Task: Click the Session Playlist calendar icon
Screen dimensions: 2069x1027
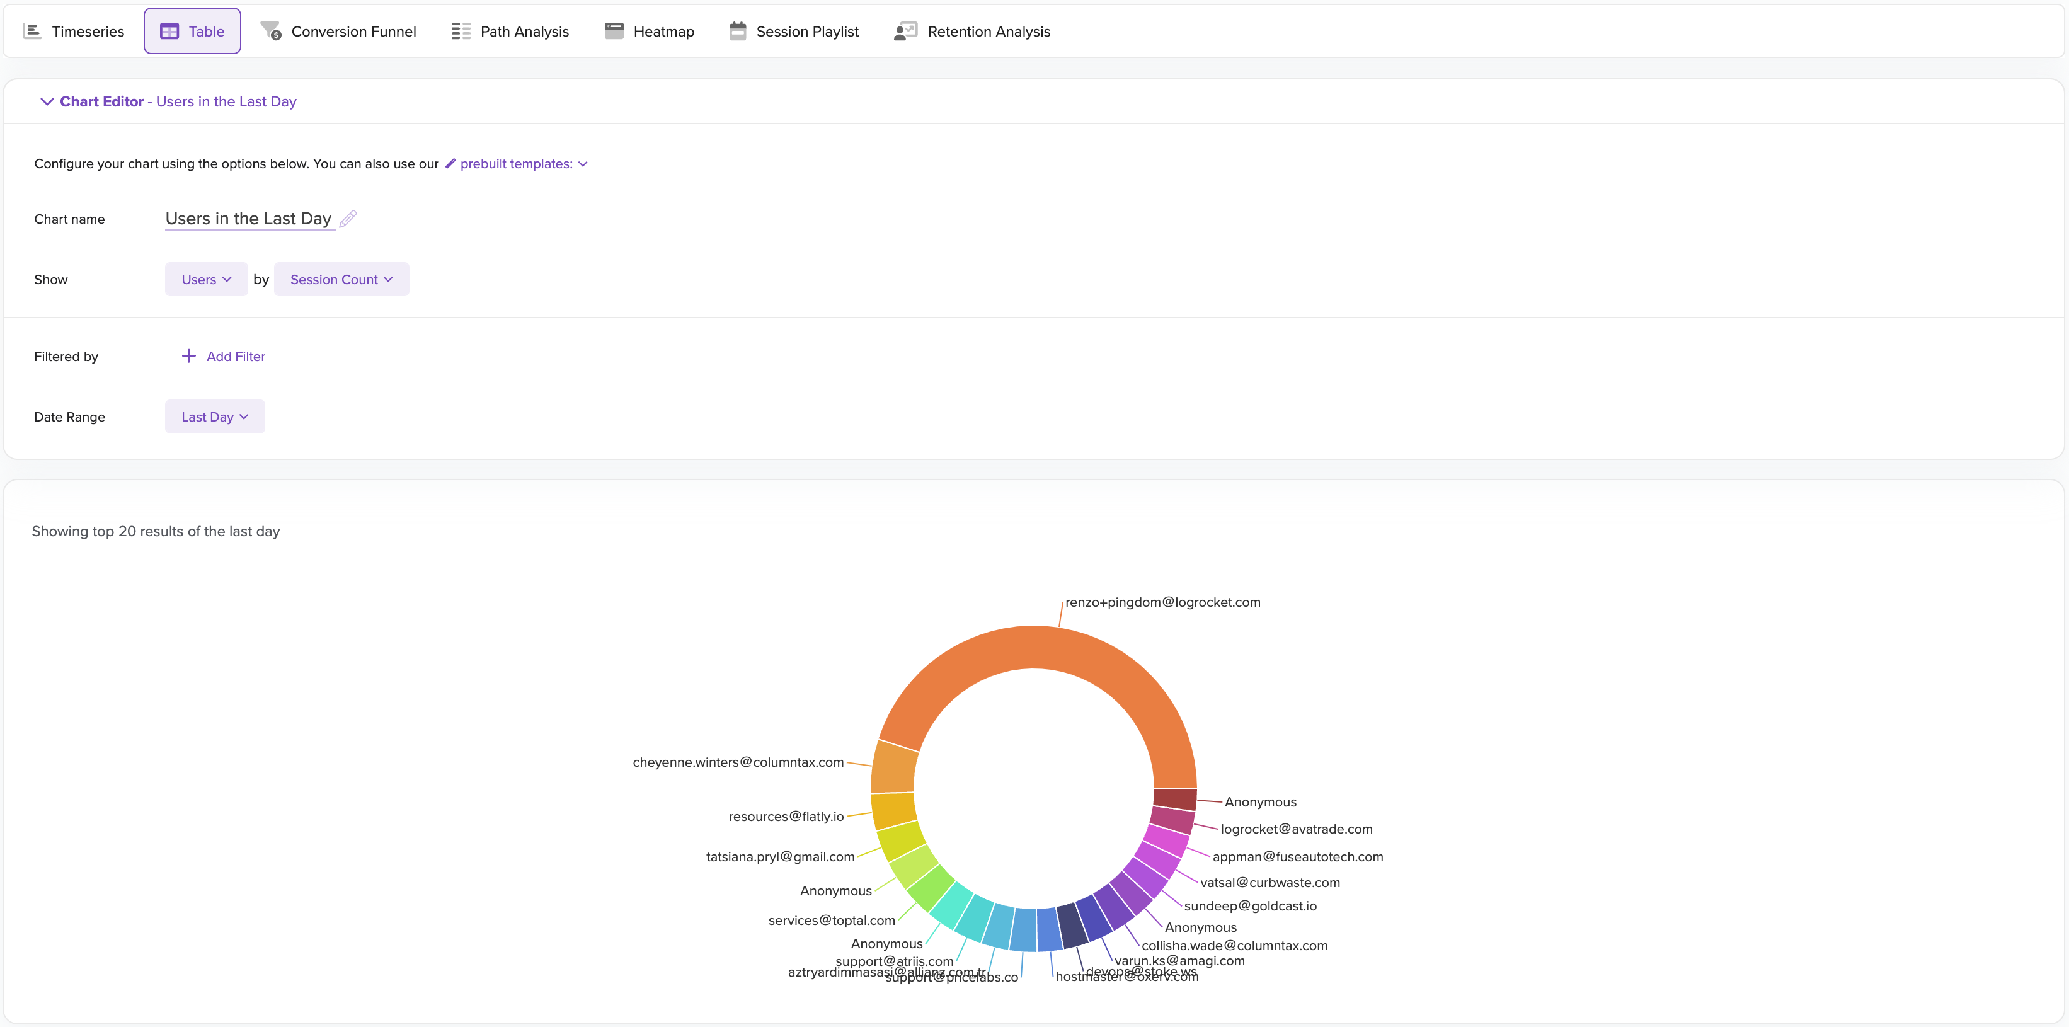Action: pyautogui.click(x=737, y=32)
